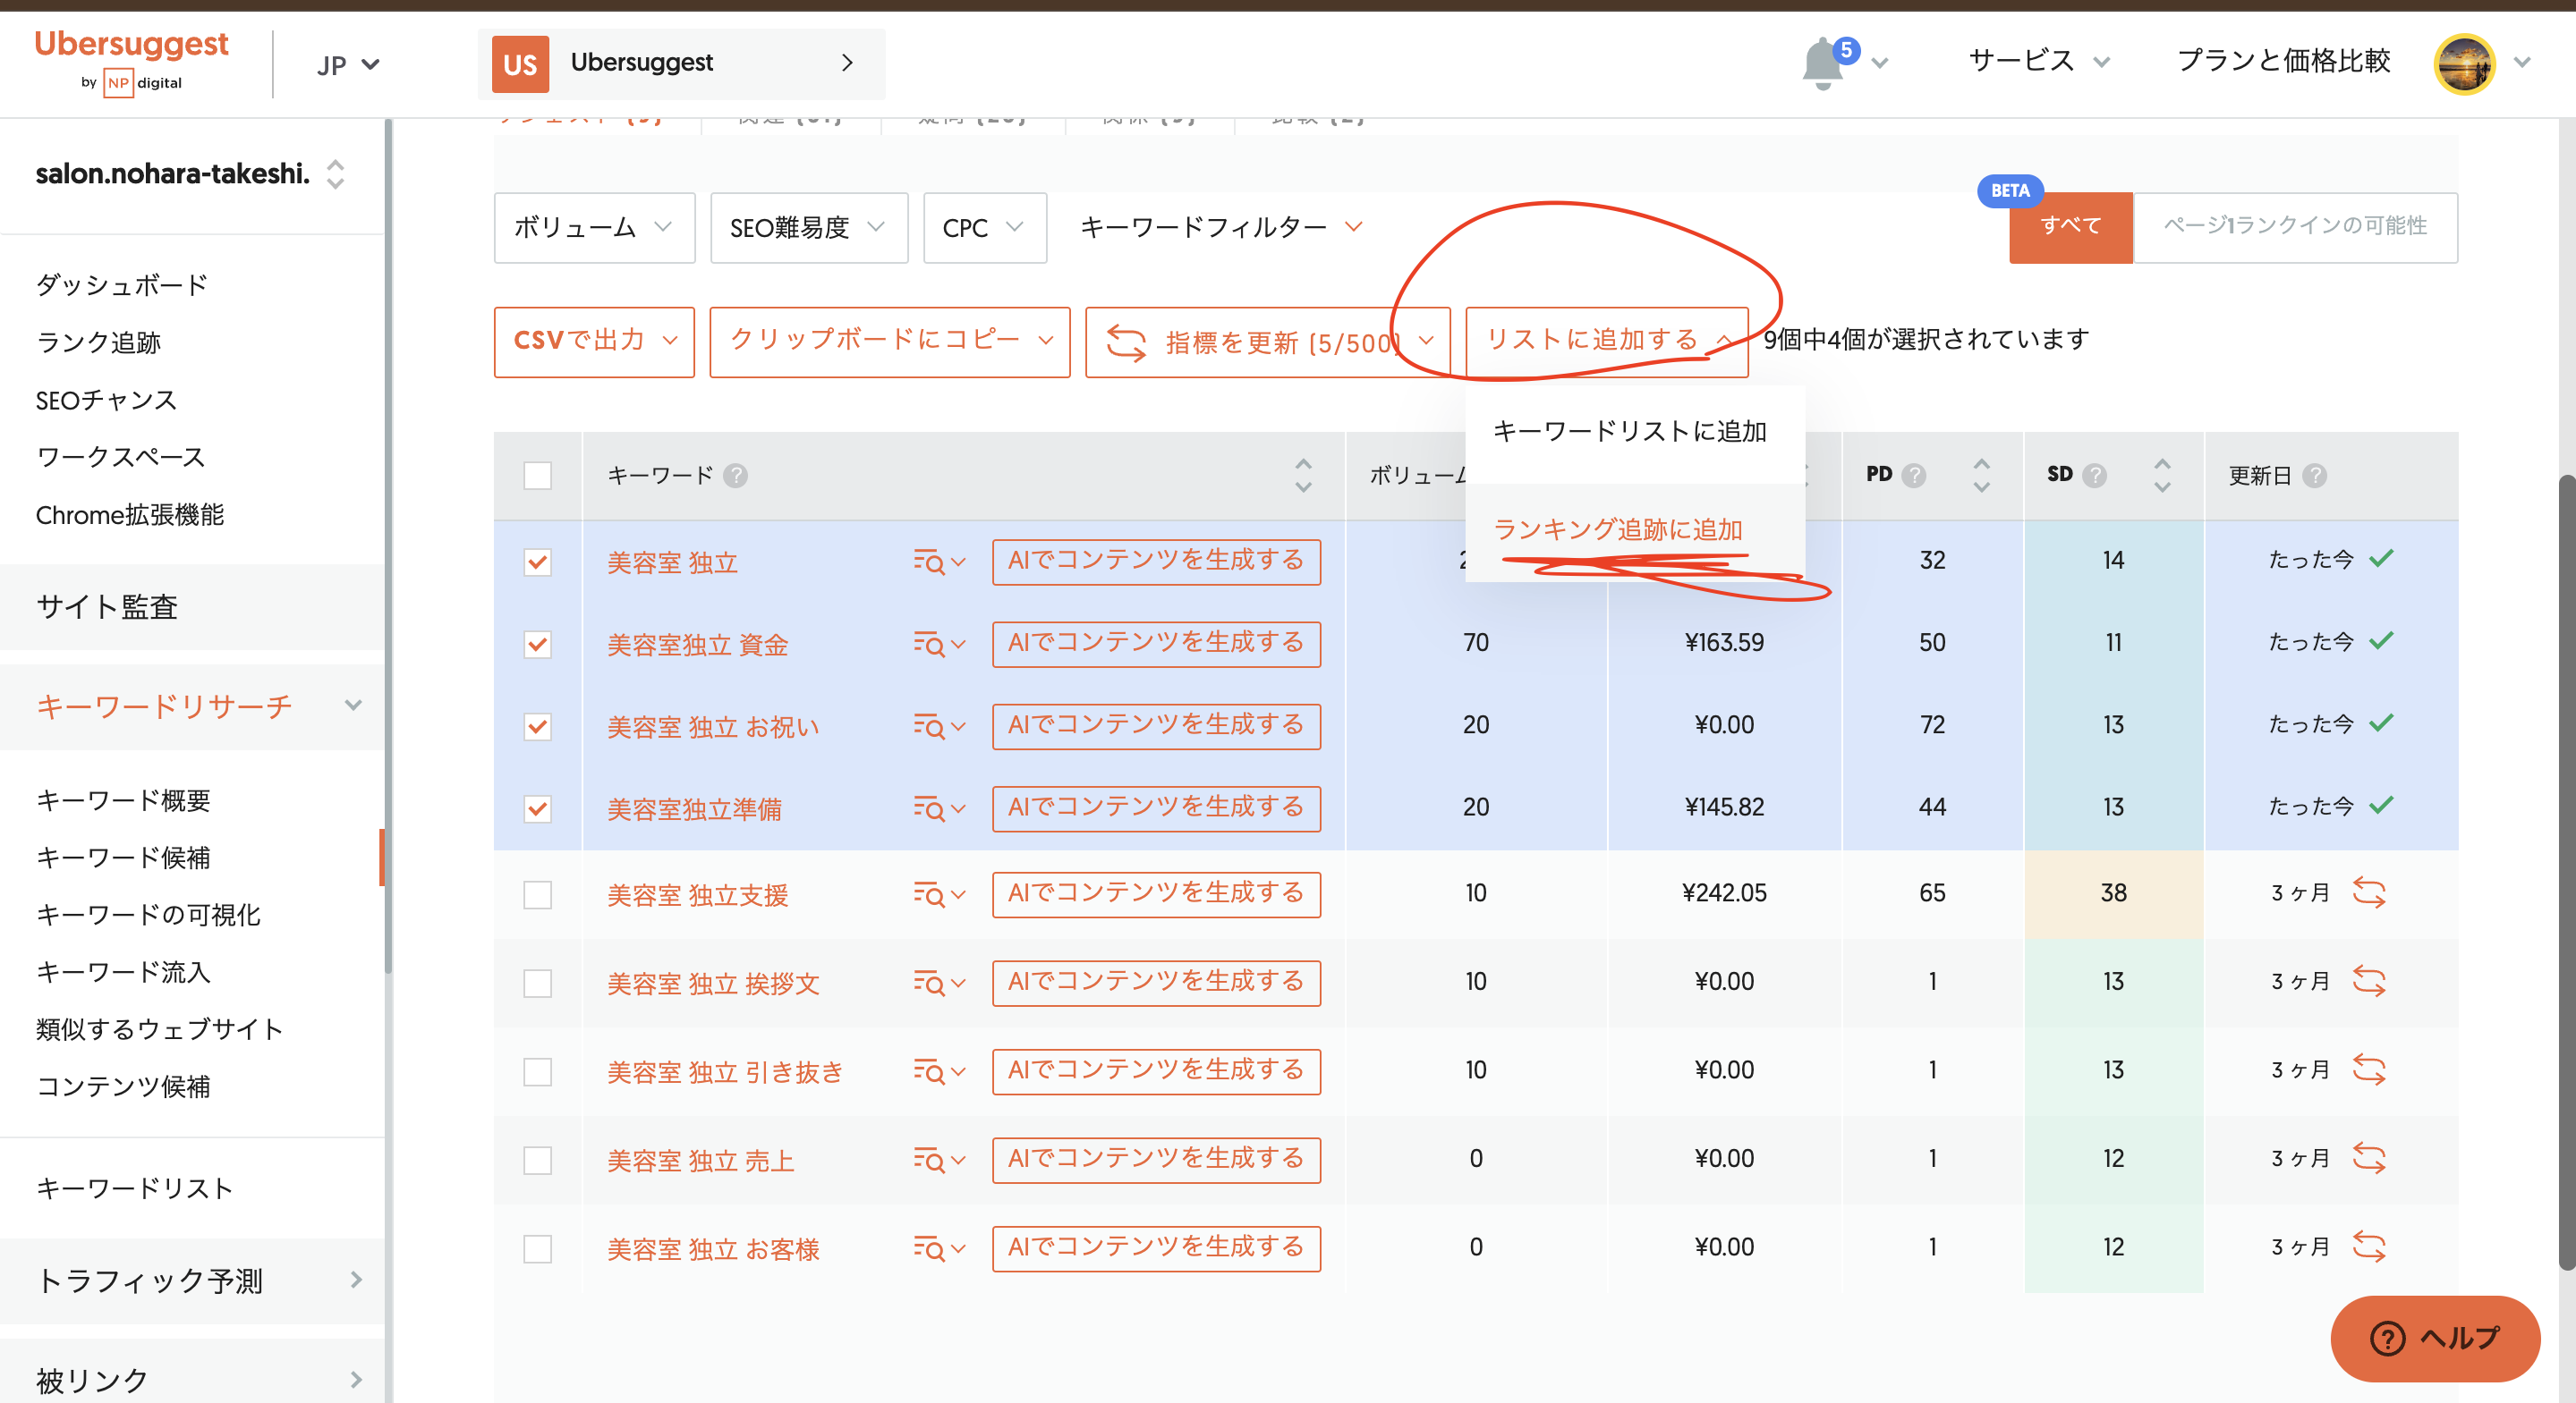Click the page vertical scrollbar

[2565, 869]
